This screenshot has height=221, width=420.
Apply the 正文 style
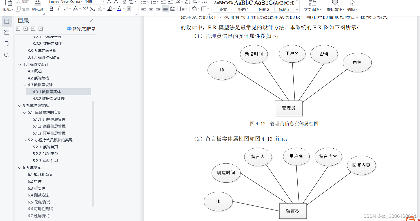click(223, 6)
